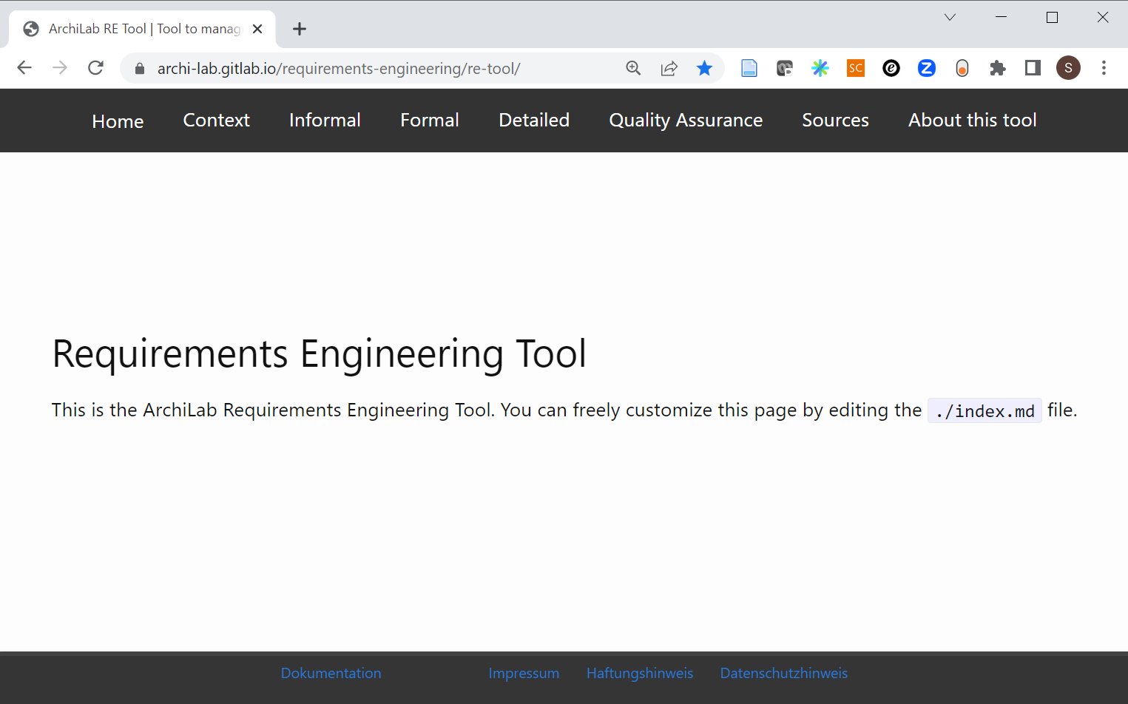Open the Sources section
1128x704 pixels.
click(x=836, y=120)
